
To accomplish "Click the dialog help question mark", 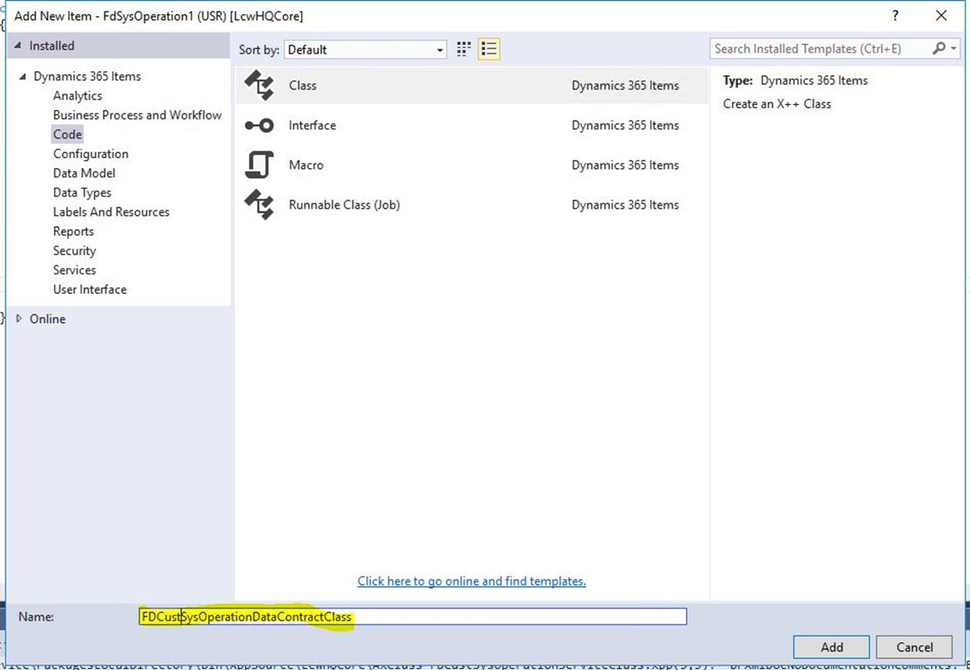I will point(895,16).
